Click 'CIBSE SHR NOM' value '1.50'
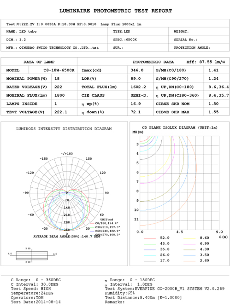This screenshot has width=230, height=307. pyautogui.click(x=213, y=104)
